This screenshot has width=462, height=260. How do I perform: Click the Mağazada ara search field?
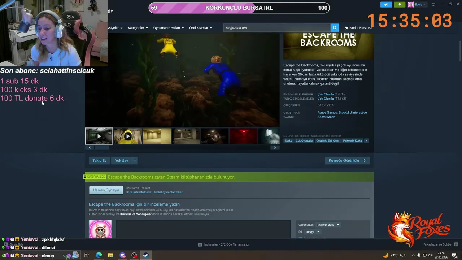point(277,28)
